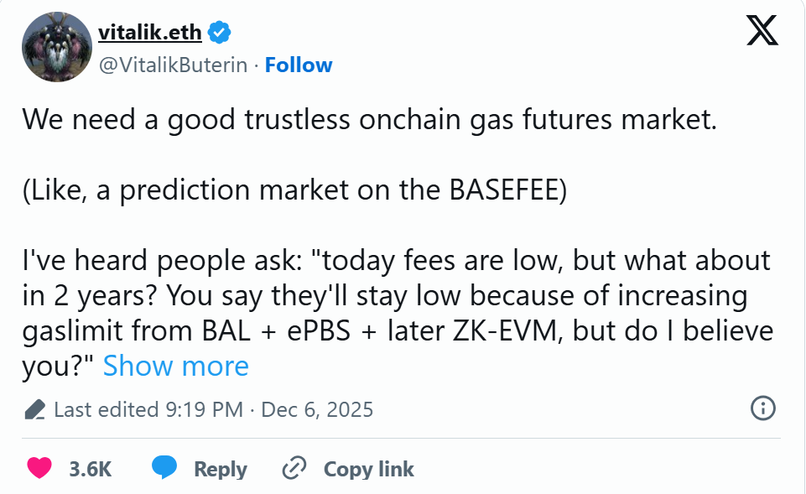The height and width of the screenshot is (494, 806).
Task: Click the "gas futures market" opening sentence
Action: pos(369,119)
